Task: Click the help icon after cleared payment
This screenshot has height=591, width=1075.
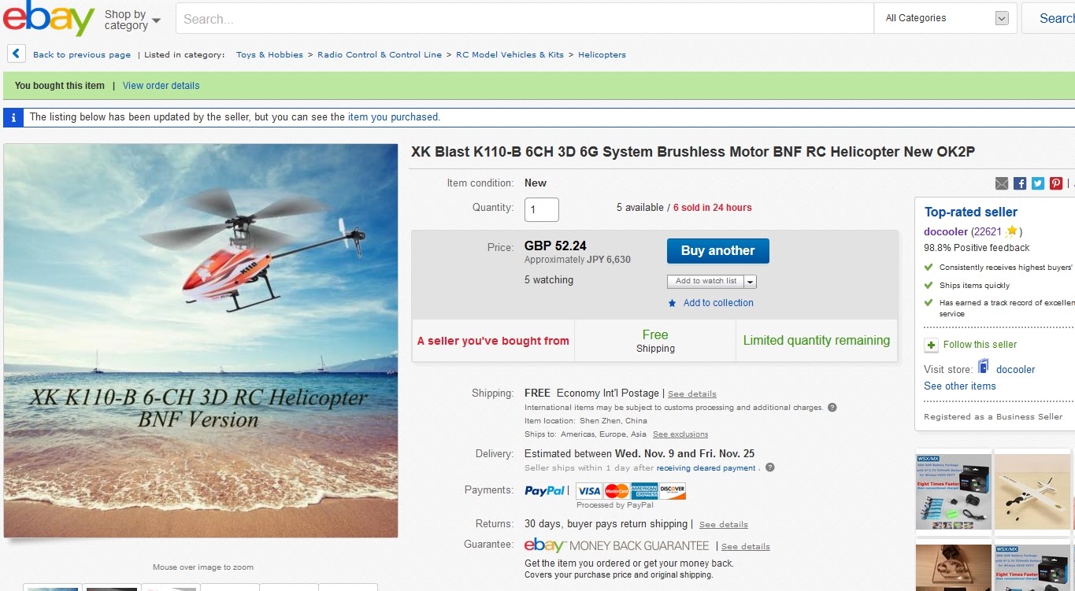Action: (770, 467)
